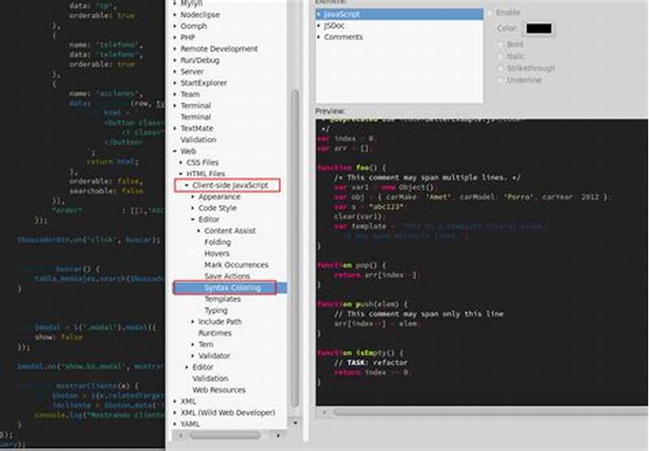Click the tree horizontal scrollbar left arrow
The height and width of the screenshot is (451, 649).
pyautogui.click(x=180, y=436)
